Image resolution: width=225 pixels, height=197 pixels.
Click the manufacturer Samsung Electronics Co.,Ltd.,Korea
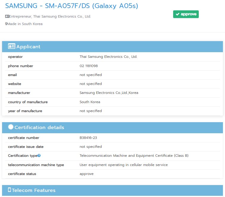tap(109, 93)
